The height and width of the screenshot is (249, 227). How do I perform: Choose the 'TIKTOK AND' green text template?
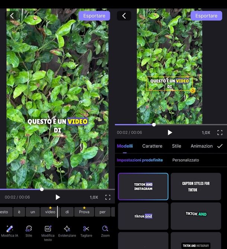point(196,216)
